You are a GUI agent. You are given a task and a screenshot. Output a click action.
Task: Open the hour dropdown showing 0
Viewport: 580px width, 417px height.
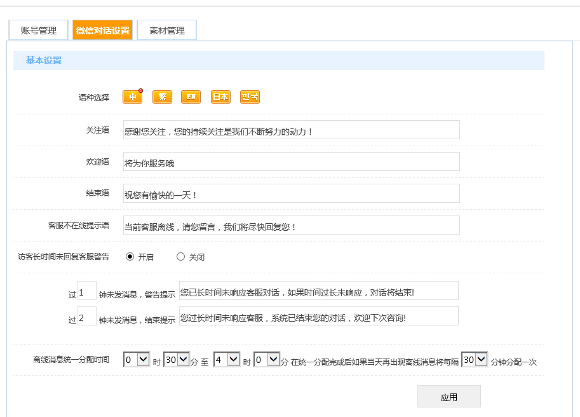click(137, 359)
